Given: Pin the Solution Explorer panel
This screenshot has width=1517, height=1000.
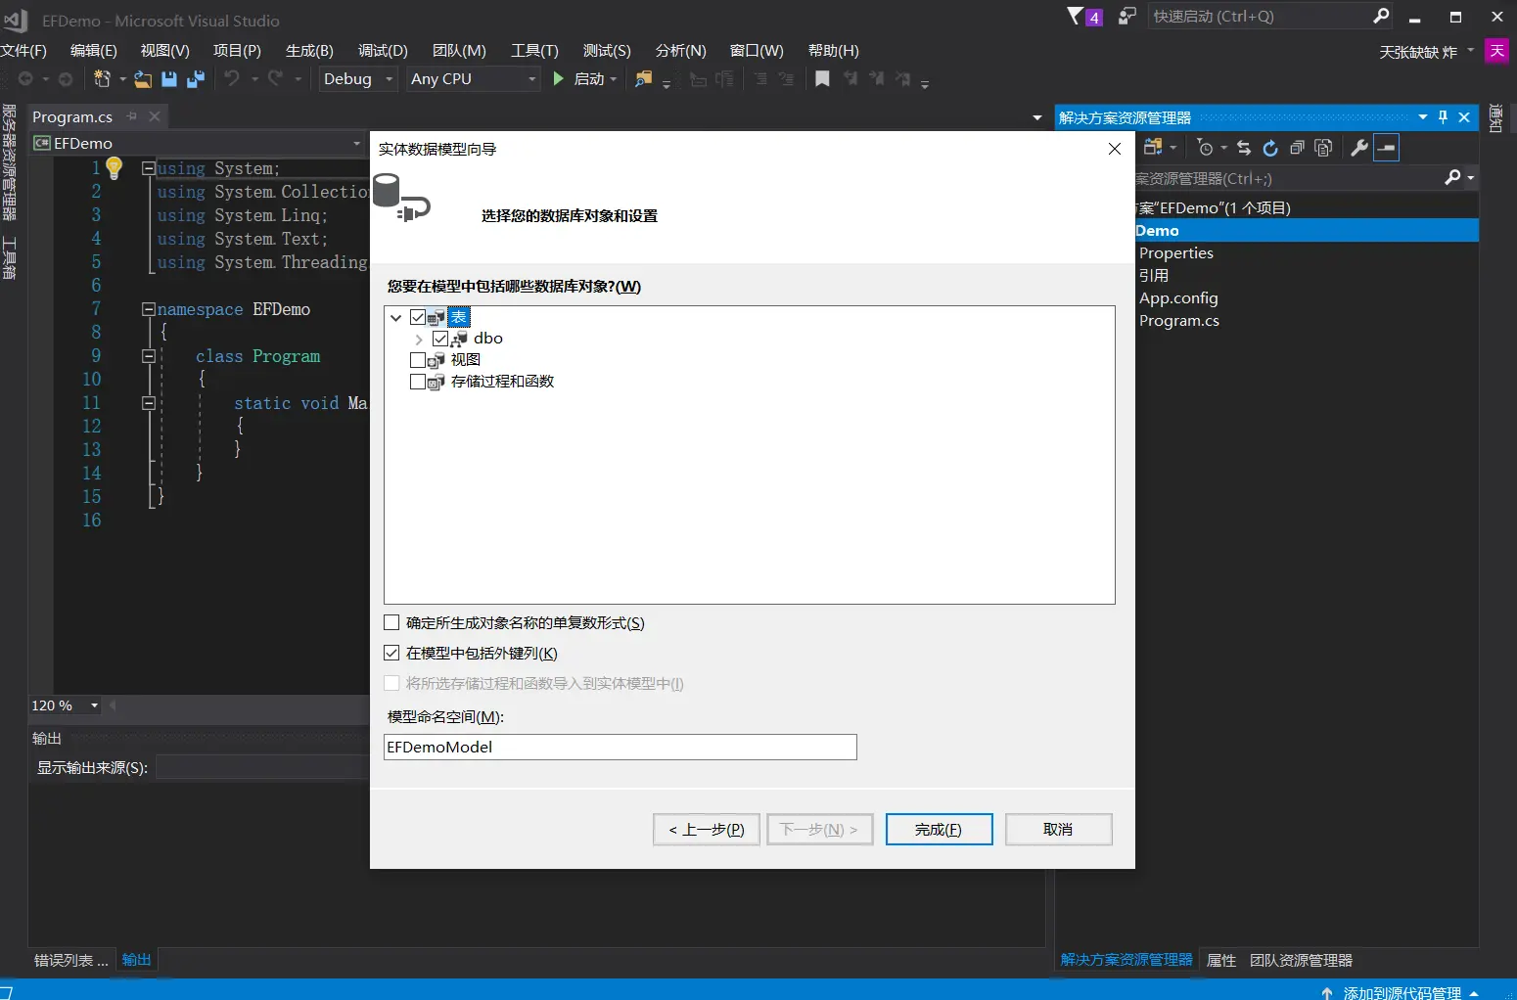Looking at the screenshot, I should click(x=1443, y=117).
